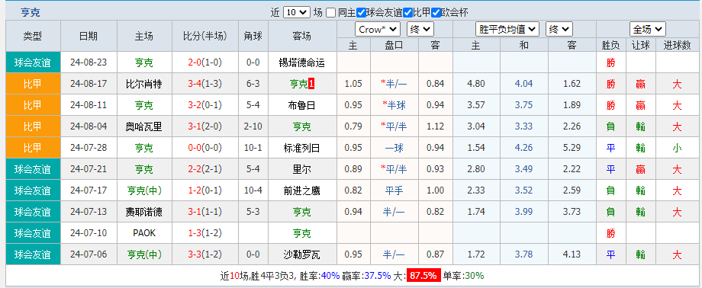This screenshot has height=288, width=702.
Task: Click the 比分(半场) column header
Action: click(x=205, y=37)
